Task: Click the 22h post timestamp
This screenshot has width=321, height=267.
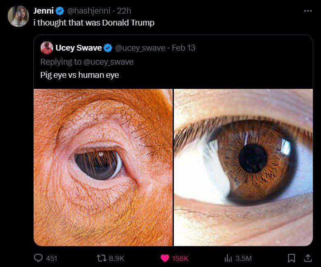Action: point(124,11)
